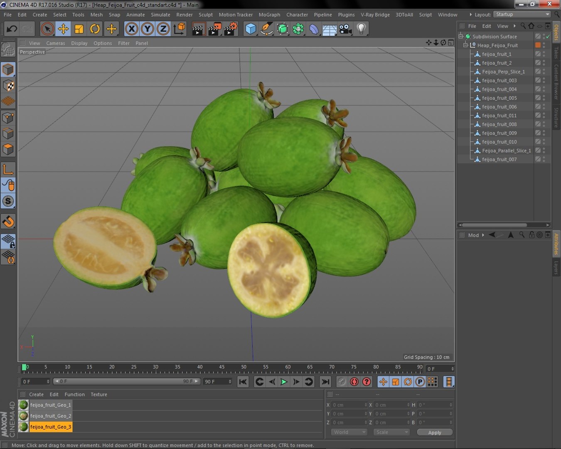Image resolution: width=561 pixels, height=449 pixels.
Task: Select the Scale tool
Action: coord(79,29)
